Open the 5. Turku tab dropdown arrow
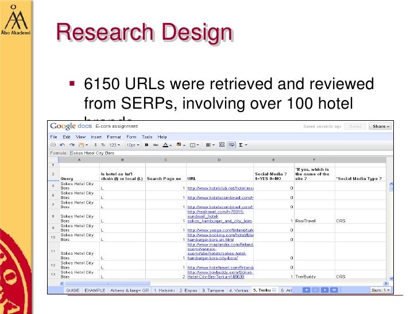Image resolution: width=418 pixels, height=314 pixels. tap(274, 290)
